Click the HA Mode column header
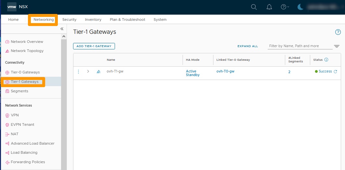Image resolution: width=345 pixels, height=170 pixels. (x=193, y=60)
